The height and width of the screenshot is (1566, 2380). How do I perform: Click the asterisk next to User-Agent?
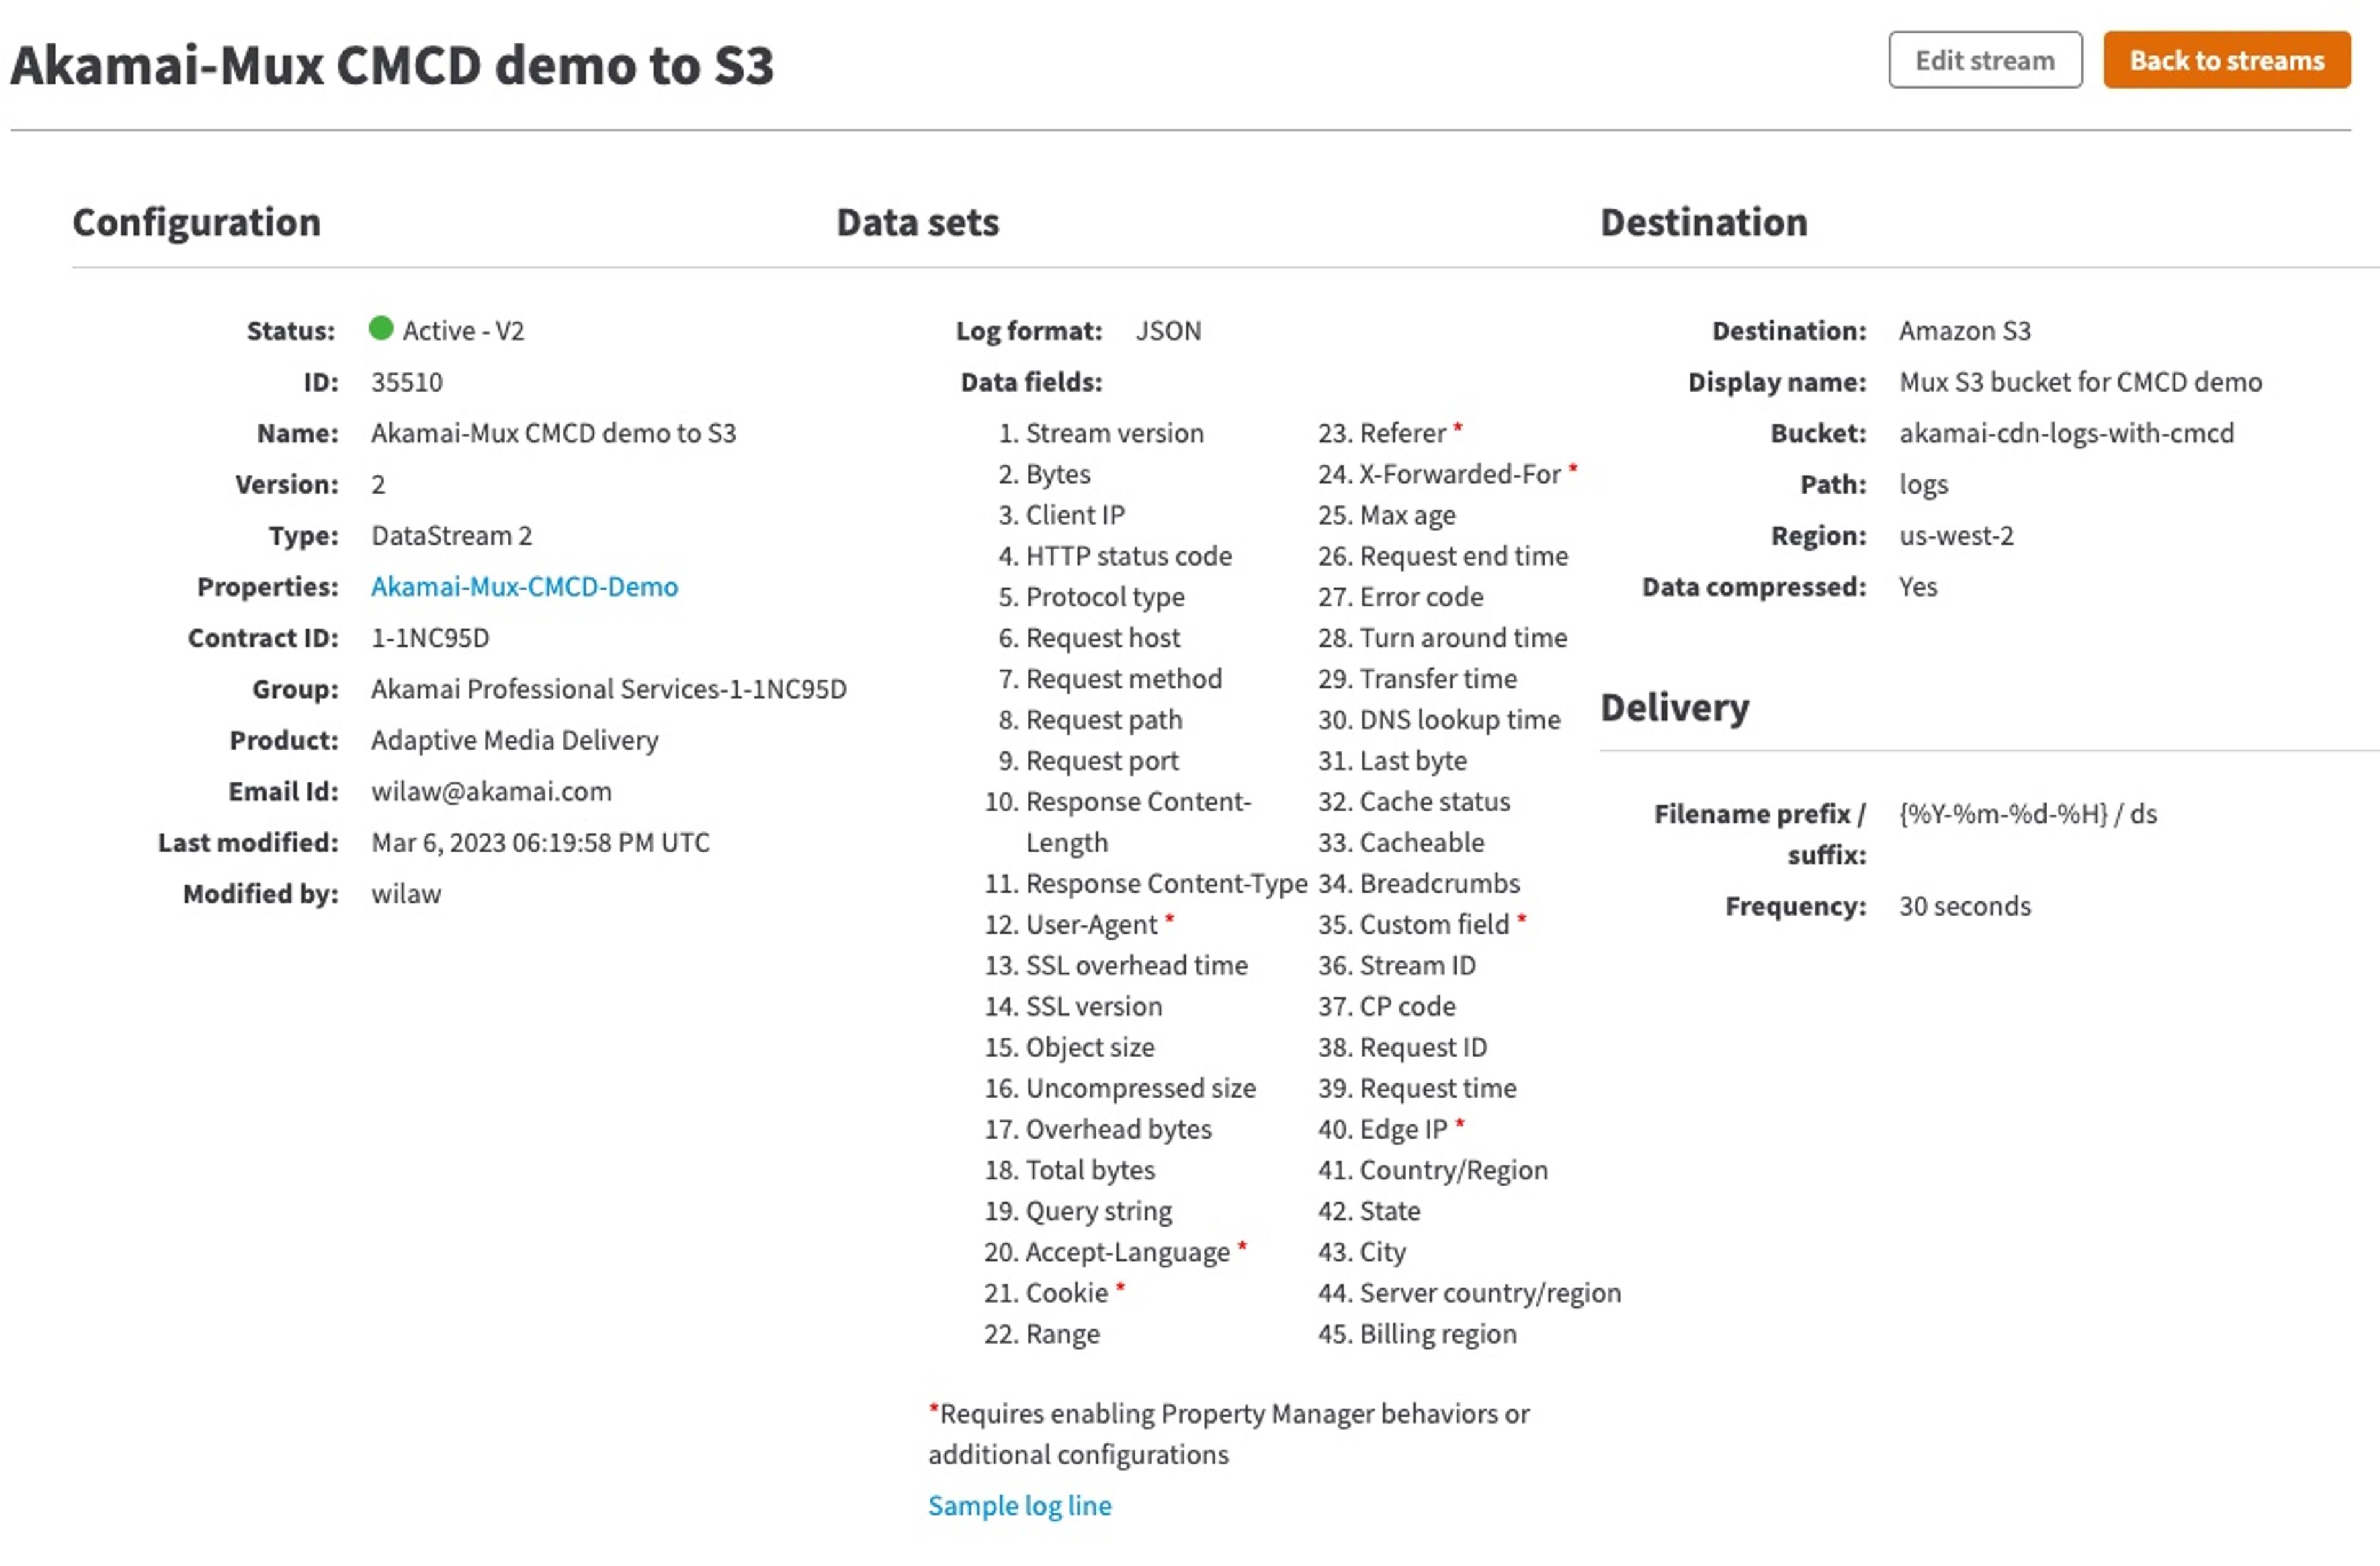pos(1169,919)
